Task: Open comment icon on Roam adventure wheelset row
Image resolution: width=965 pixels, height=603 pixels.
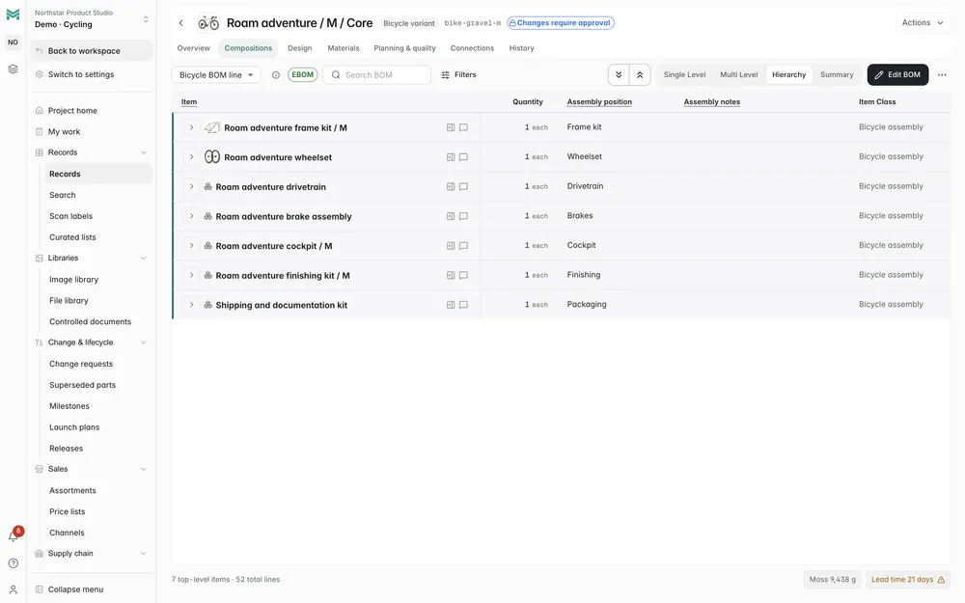Action: [x=463, y=157]
